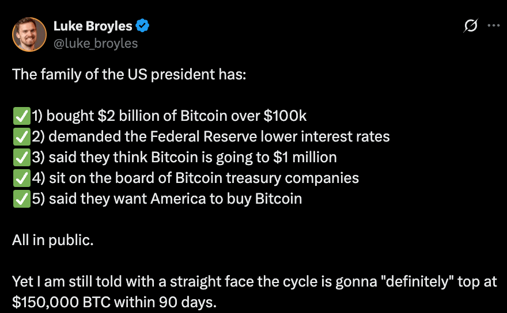Open the @luke_broyles handle link
The height and width of the screenshot is (313, 507).
96,43
